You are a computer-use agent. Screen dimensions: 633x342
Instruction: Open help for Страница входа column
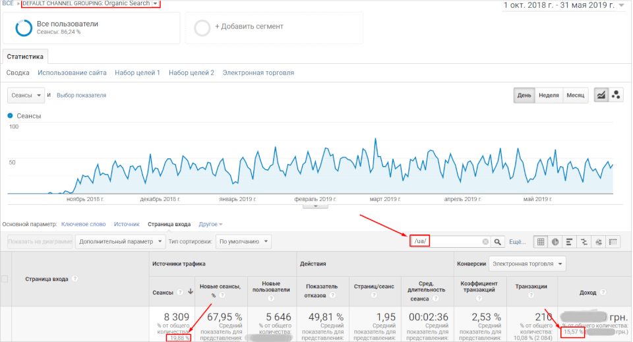click(x=74, y=279)
